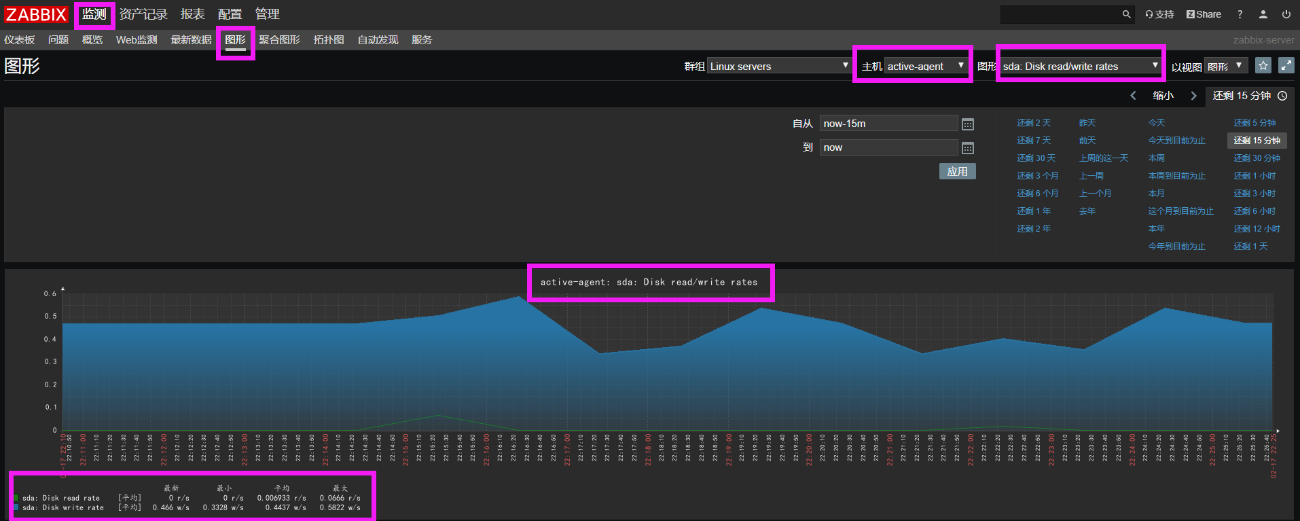The image size is (1300, 521).
Task: Click the graph title active-agent: sda
Action: [x=649, y=283]
